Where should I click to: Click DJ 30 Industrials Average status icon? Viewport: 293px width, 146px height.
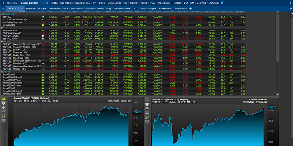tap(43, 20)
